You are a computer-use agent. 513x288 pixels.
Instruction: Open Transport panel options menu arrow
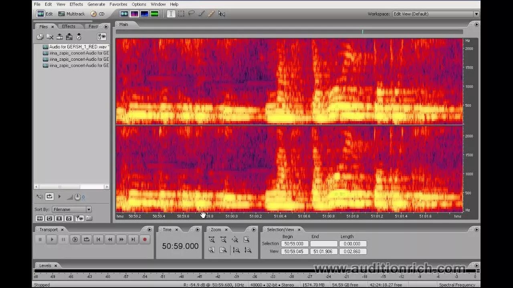(x=149, y=230)
